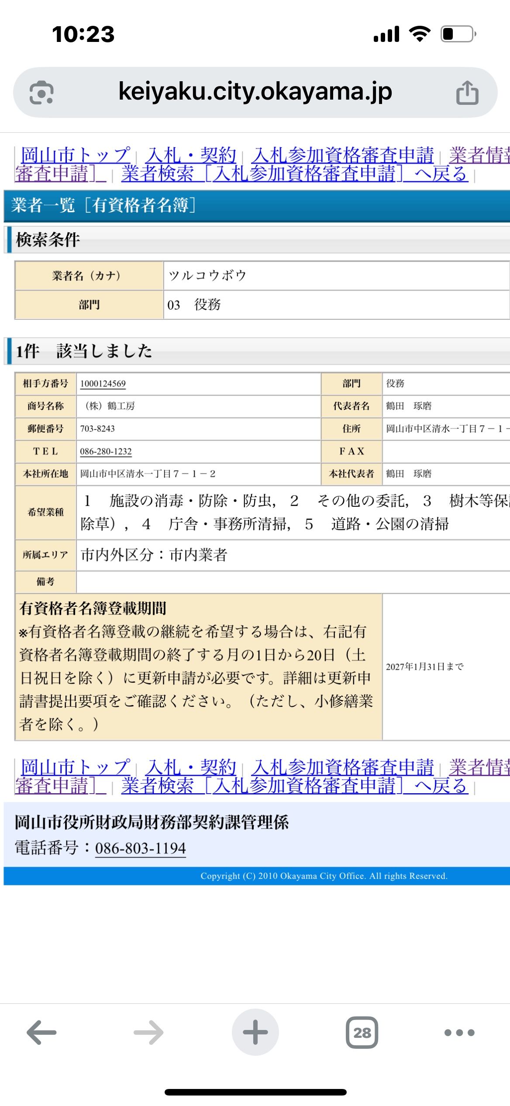Tap the forward arrow navigation button
Image resolution: width=510 pixels, height=1106 pixels.
point(148,1033)
